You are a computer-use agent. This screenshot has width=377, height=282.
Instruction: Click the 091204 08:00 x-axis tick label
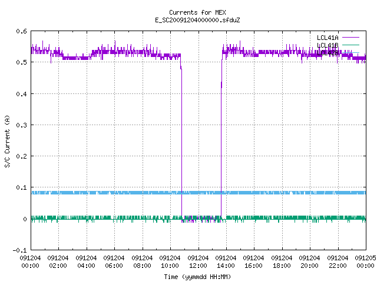click(142, 262)
